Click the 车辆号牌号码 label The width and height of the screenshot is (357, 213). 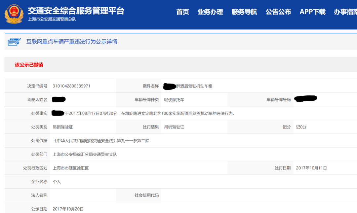pos(279,100)
